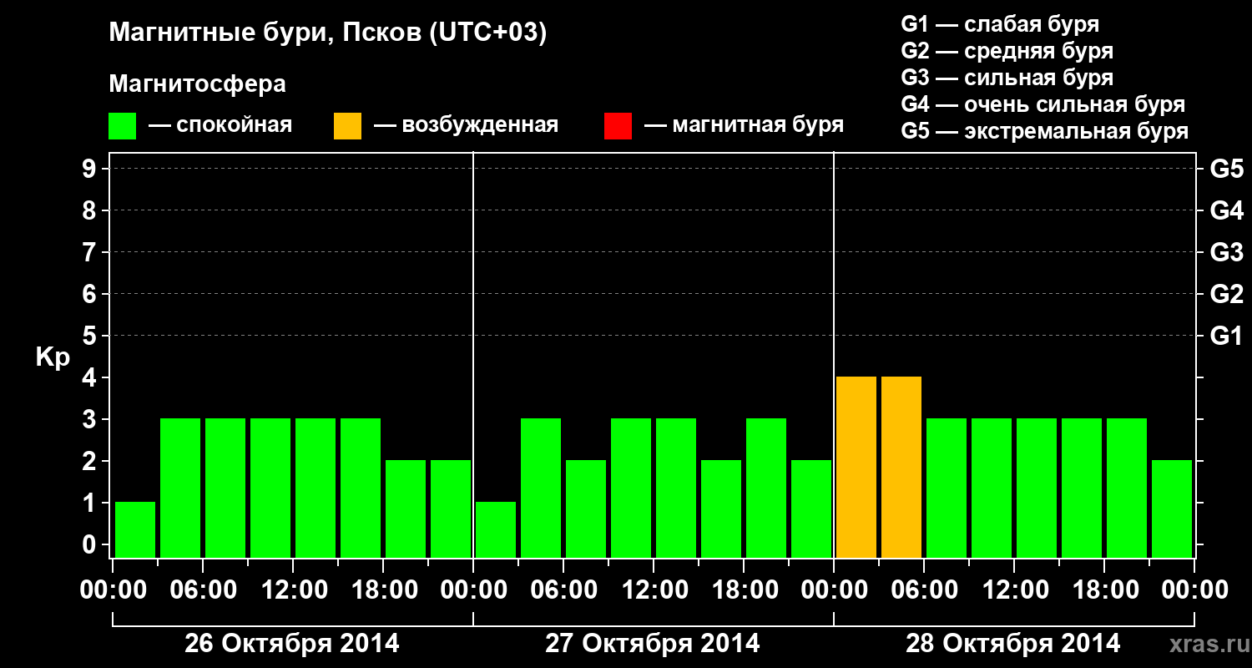
Task: Click the '06:00' time label under 27 October
Action: 563,590
